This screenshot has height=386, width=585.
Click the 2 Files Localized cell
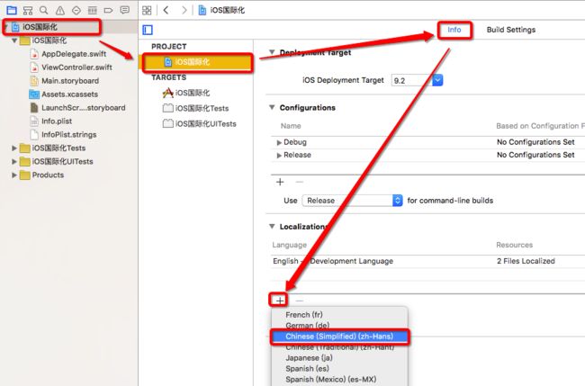point(526,261)
